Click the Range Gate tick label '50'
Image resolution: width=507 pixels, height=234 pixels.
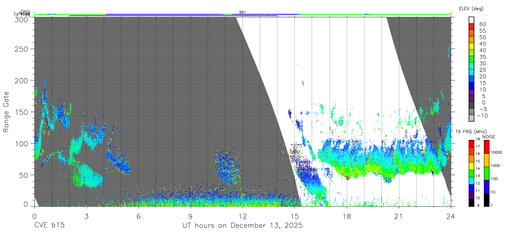click(24, 175)
